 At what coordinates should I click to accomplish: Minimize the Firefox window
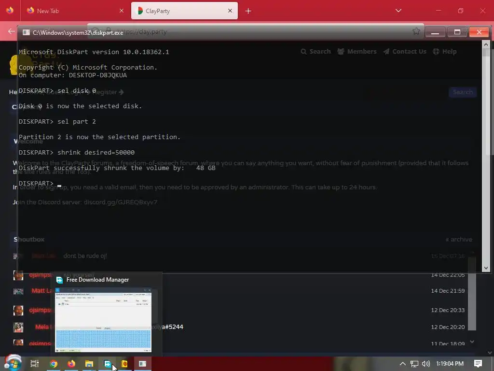coord(438,11)
